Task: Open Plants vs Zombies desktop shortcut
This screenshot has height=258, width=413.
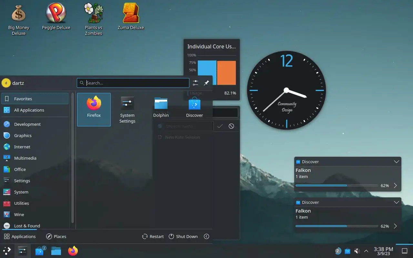Action: [x=94, y=19]
